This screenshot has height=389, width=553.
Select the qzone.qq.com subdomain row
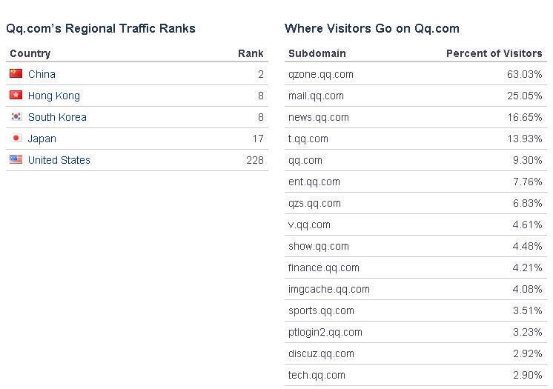415,74
